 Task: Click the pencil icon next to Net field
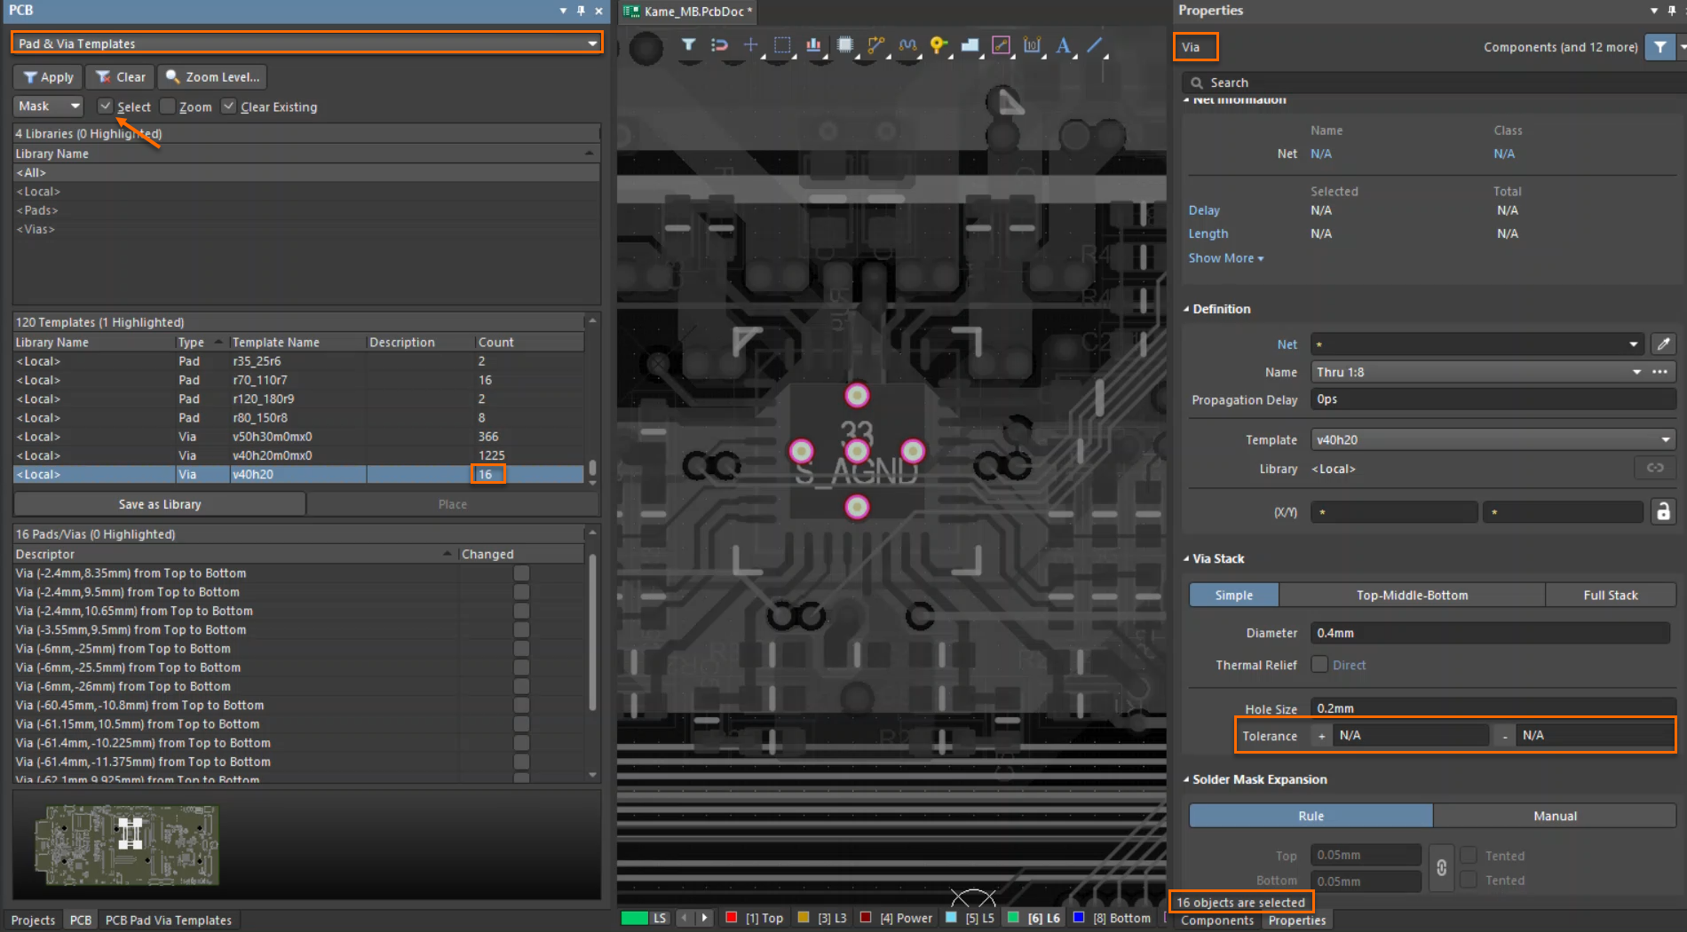[1663, 344]
